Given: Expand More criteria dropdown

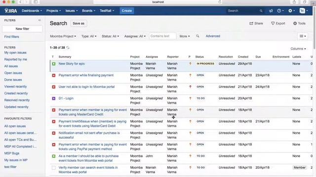Looking at the screenshot, I should click(x=185, y=36).
